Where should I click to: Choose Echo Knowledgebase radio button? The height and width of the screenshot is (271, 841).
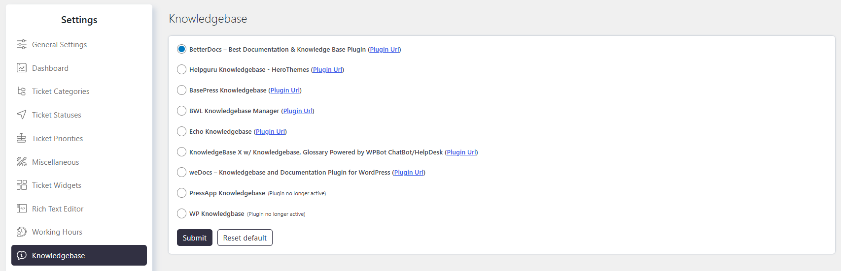pyautogui.click(x=181, y=131)
